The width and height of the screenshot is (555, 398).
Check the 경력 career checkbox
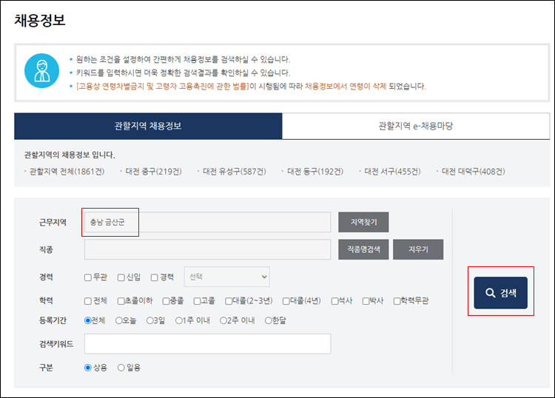155,277
